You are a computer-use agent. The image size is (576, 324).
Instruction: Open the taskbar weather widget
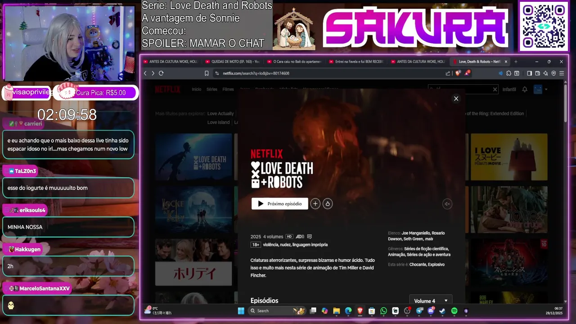click(x=157, y=310)
